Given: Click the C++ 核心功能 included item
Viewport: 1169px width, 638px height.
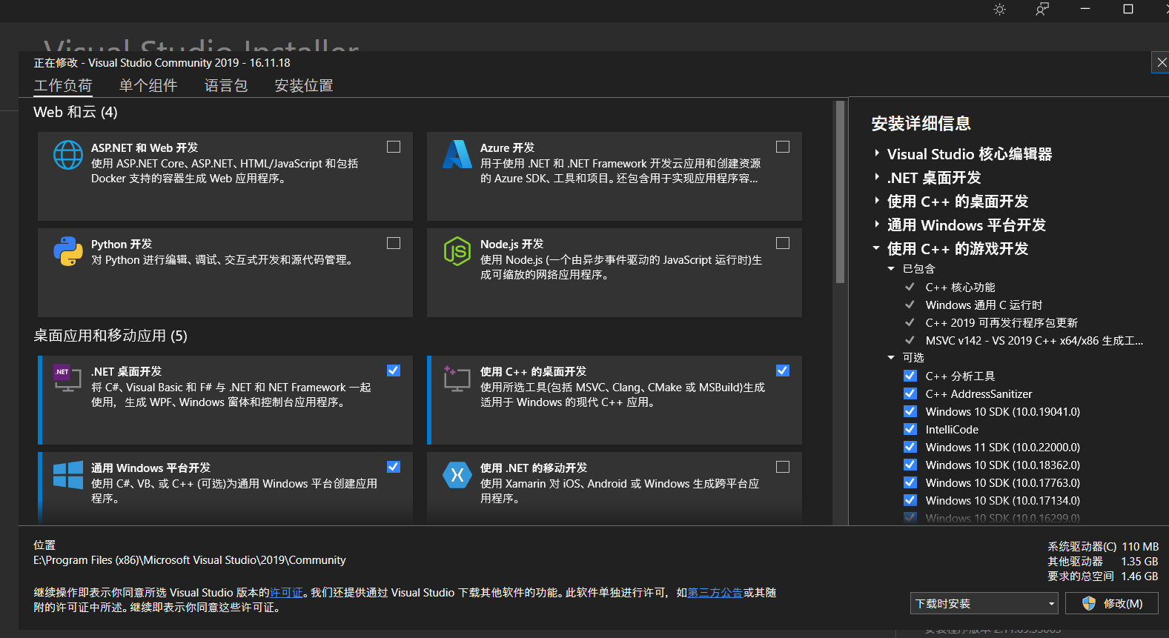Looking at the screenshot, I should (960, 287).
